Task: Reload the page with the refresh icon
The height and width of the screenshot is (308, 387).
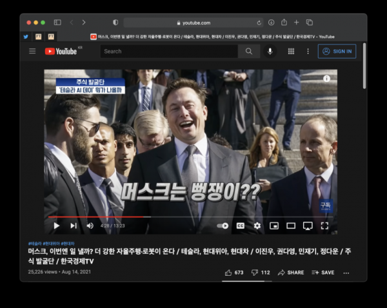Action: [x=259, y=23]
